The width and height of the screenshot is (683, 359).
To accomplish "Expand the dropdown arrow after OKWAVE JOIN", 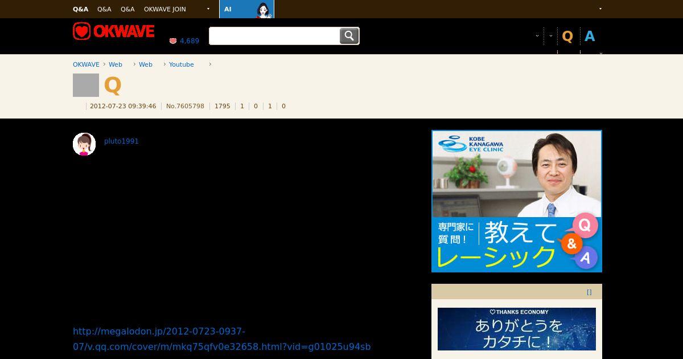I will pyautogui.click(x=208, y=9).
